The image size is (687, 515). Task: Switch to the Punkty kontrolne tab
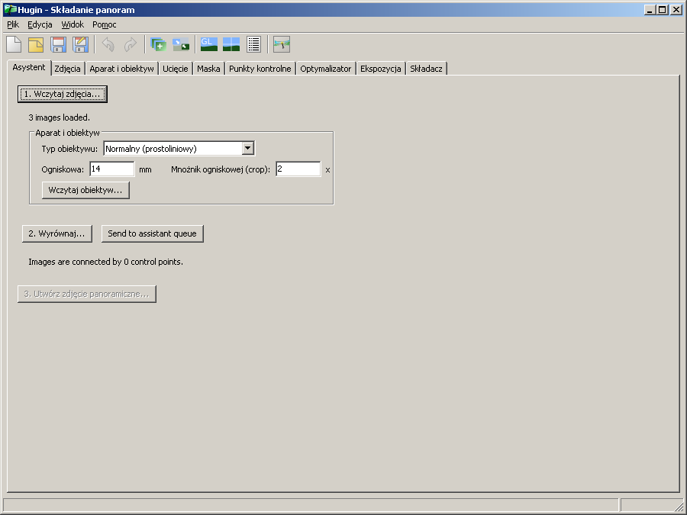click(260, 69)
